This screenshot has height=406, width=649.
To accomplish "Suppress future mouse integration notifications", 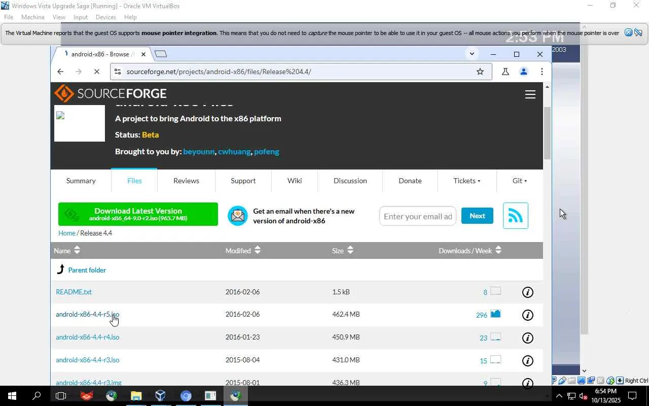I will 638,32.
